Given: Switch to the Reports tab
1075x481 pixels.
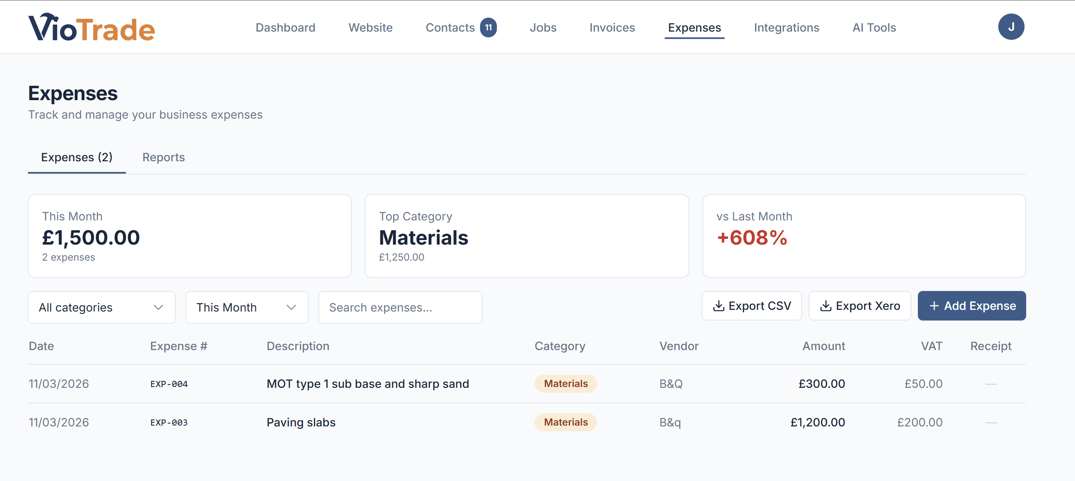Looking at the screenshot, I should tap(163, 157).
